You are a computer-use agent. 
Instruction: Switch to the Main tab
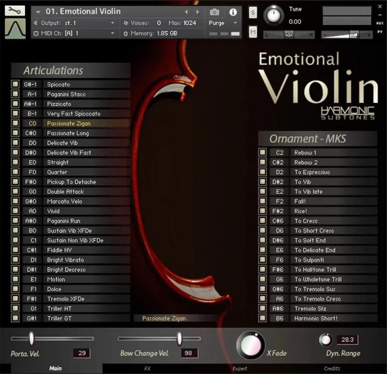(56, 368)
